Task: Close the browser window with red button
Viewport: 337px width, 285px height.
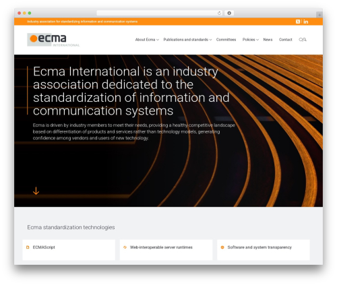Action: (x=20, y=13)
